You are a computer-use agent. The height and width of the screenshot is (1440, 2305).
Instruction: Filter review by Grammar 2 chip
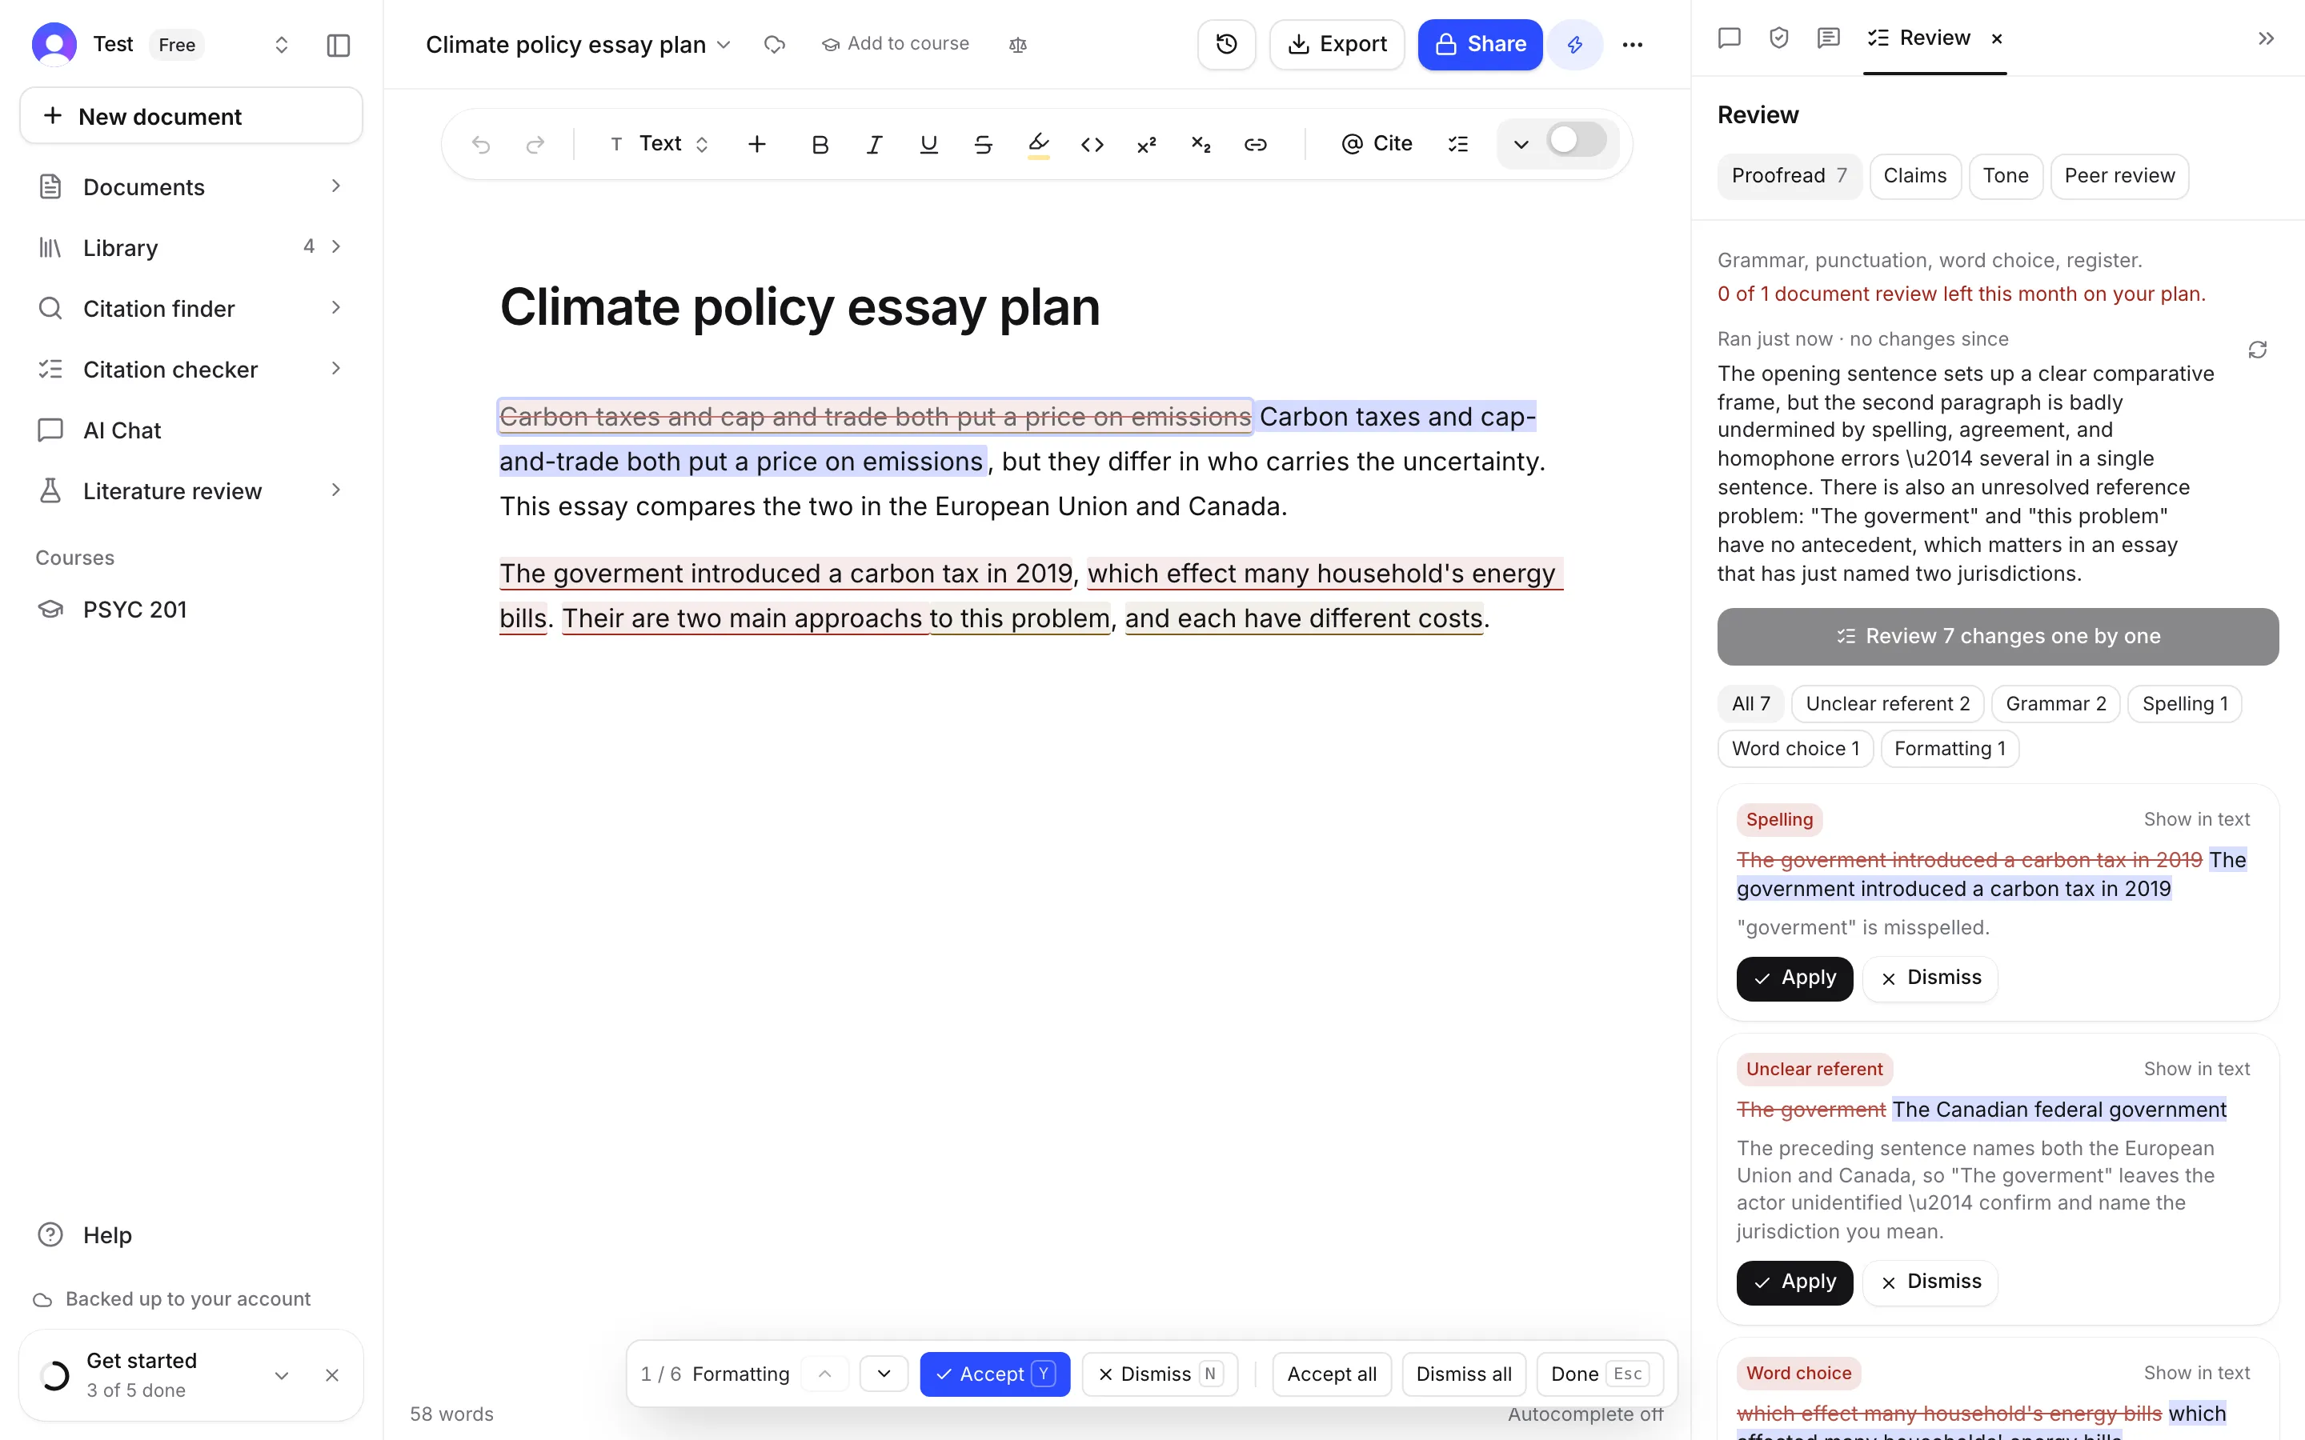pyautogui.click(x=2055, y=704)
